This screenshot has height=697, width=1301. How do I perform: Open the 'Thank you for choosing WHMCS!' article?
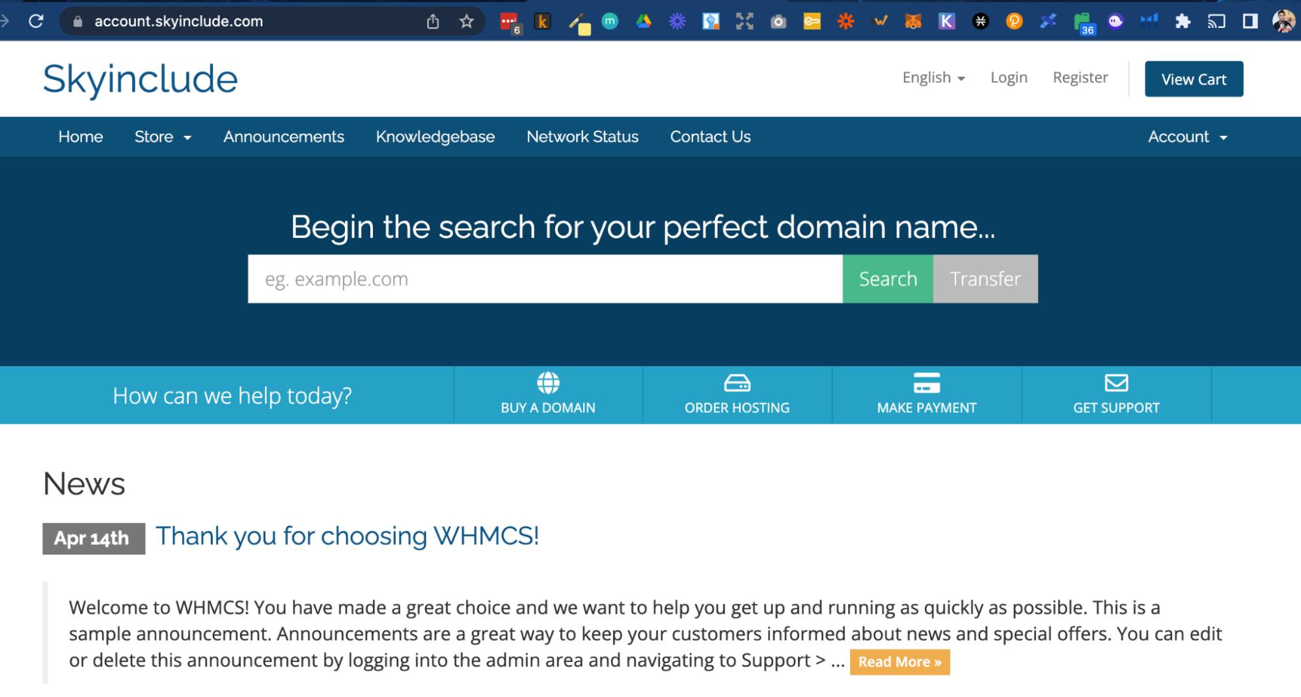pos(347,536)
